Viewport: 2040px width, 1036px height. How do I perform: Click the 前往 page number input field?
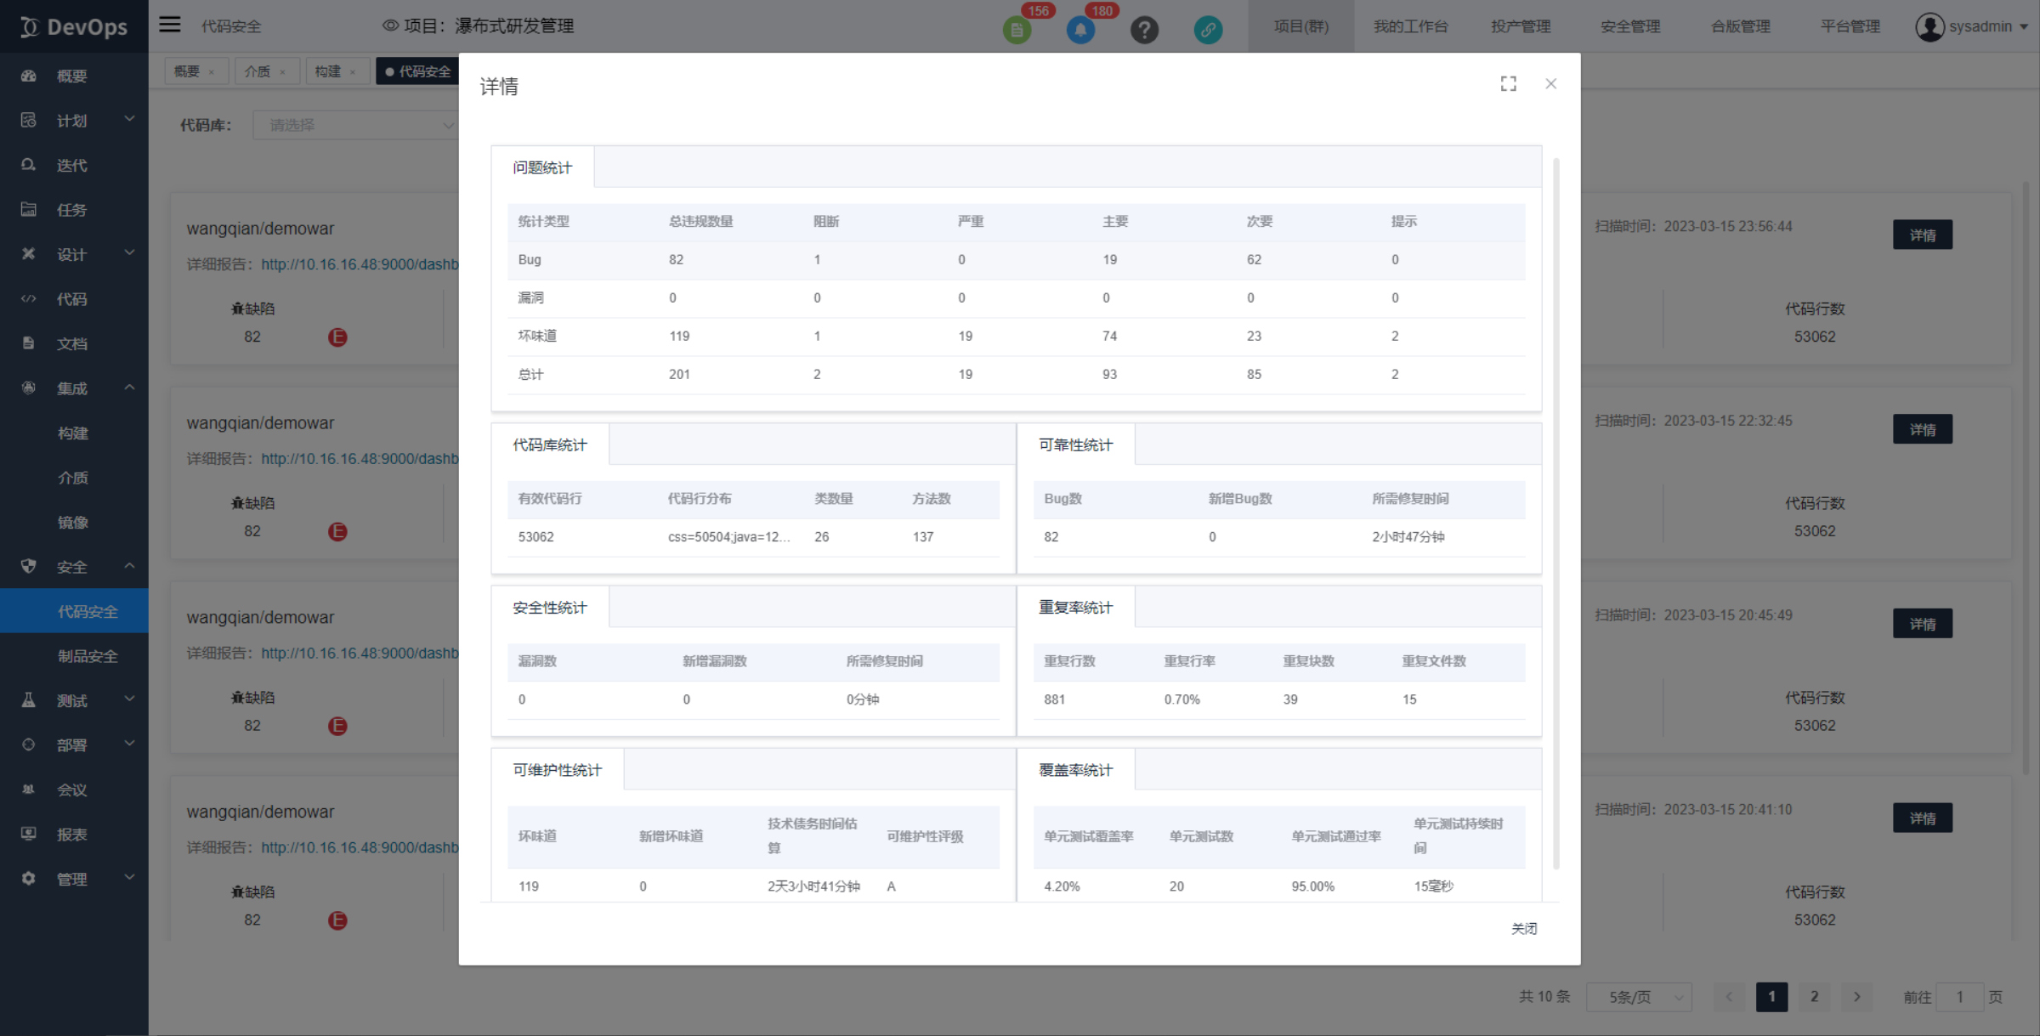(1959, 996)
